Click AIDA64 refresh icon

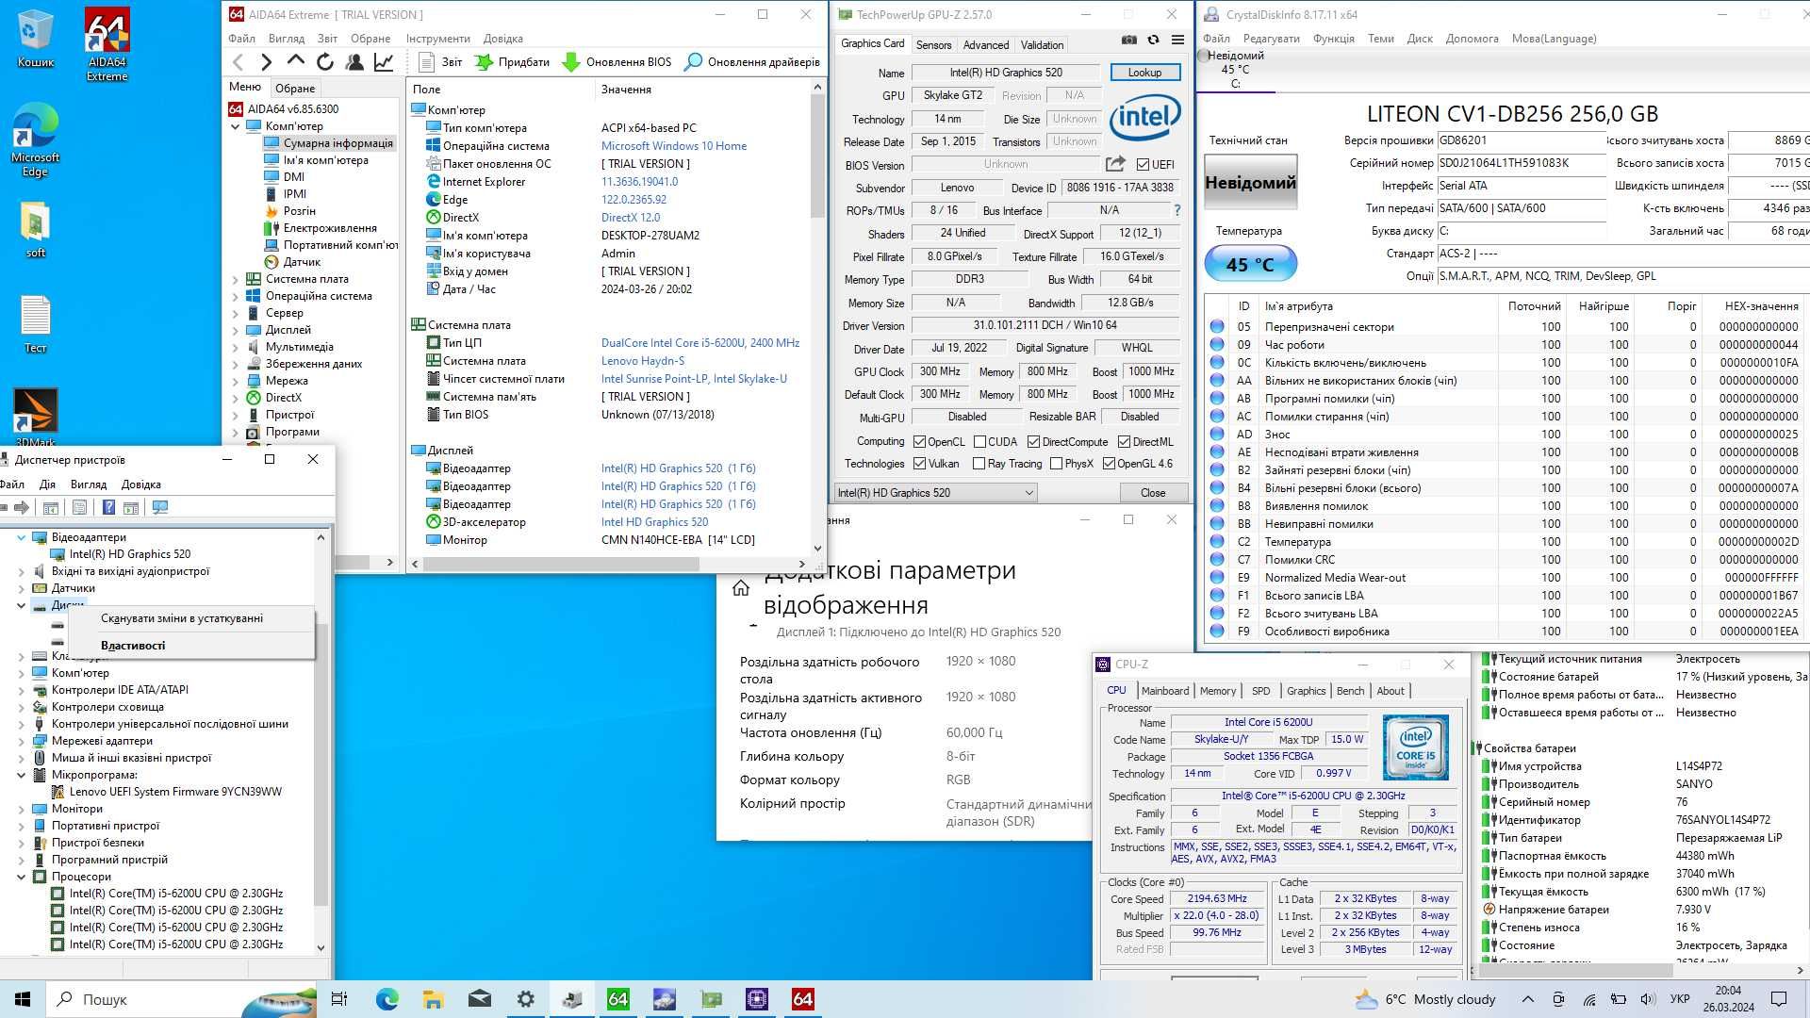click(x=325, y=62)
